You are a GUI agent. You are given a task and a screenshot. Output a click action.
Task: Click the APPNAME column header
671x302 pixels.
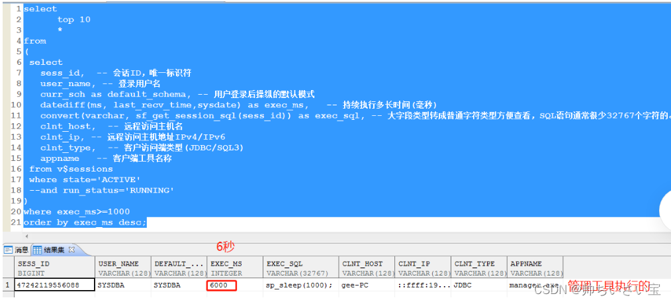tap(535, 268)
